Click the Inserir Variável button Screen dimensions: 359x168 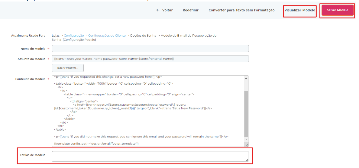68,68
